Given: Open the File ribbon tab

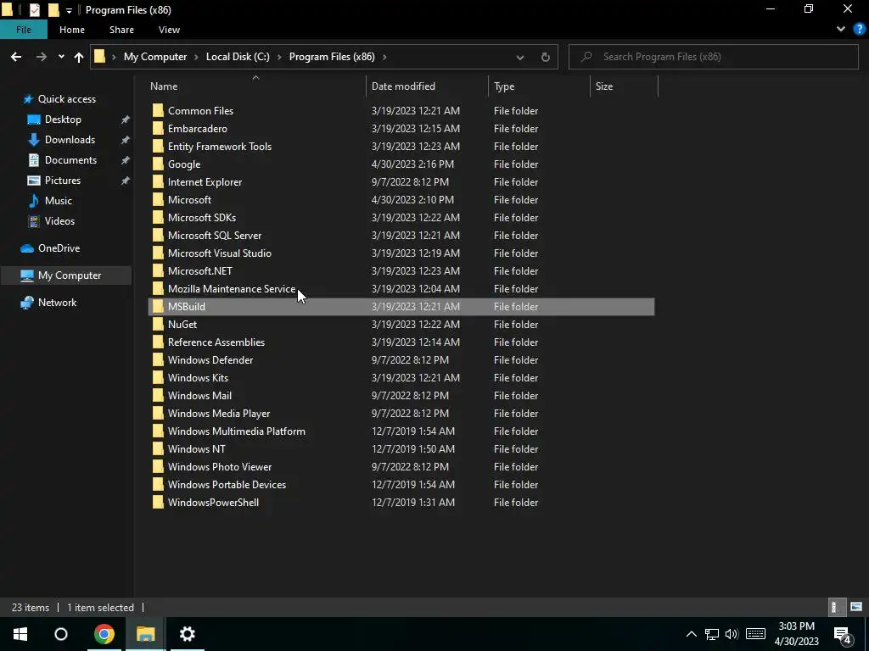Looking at the screenshot, I should tap(23, 30).
